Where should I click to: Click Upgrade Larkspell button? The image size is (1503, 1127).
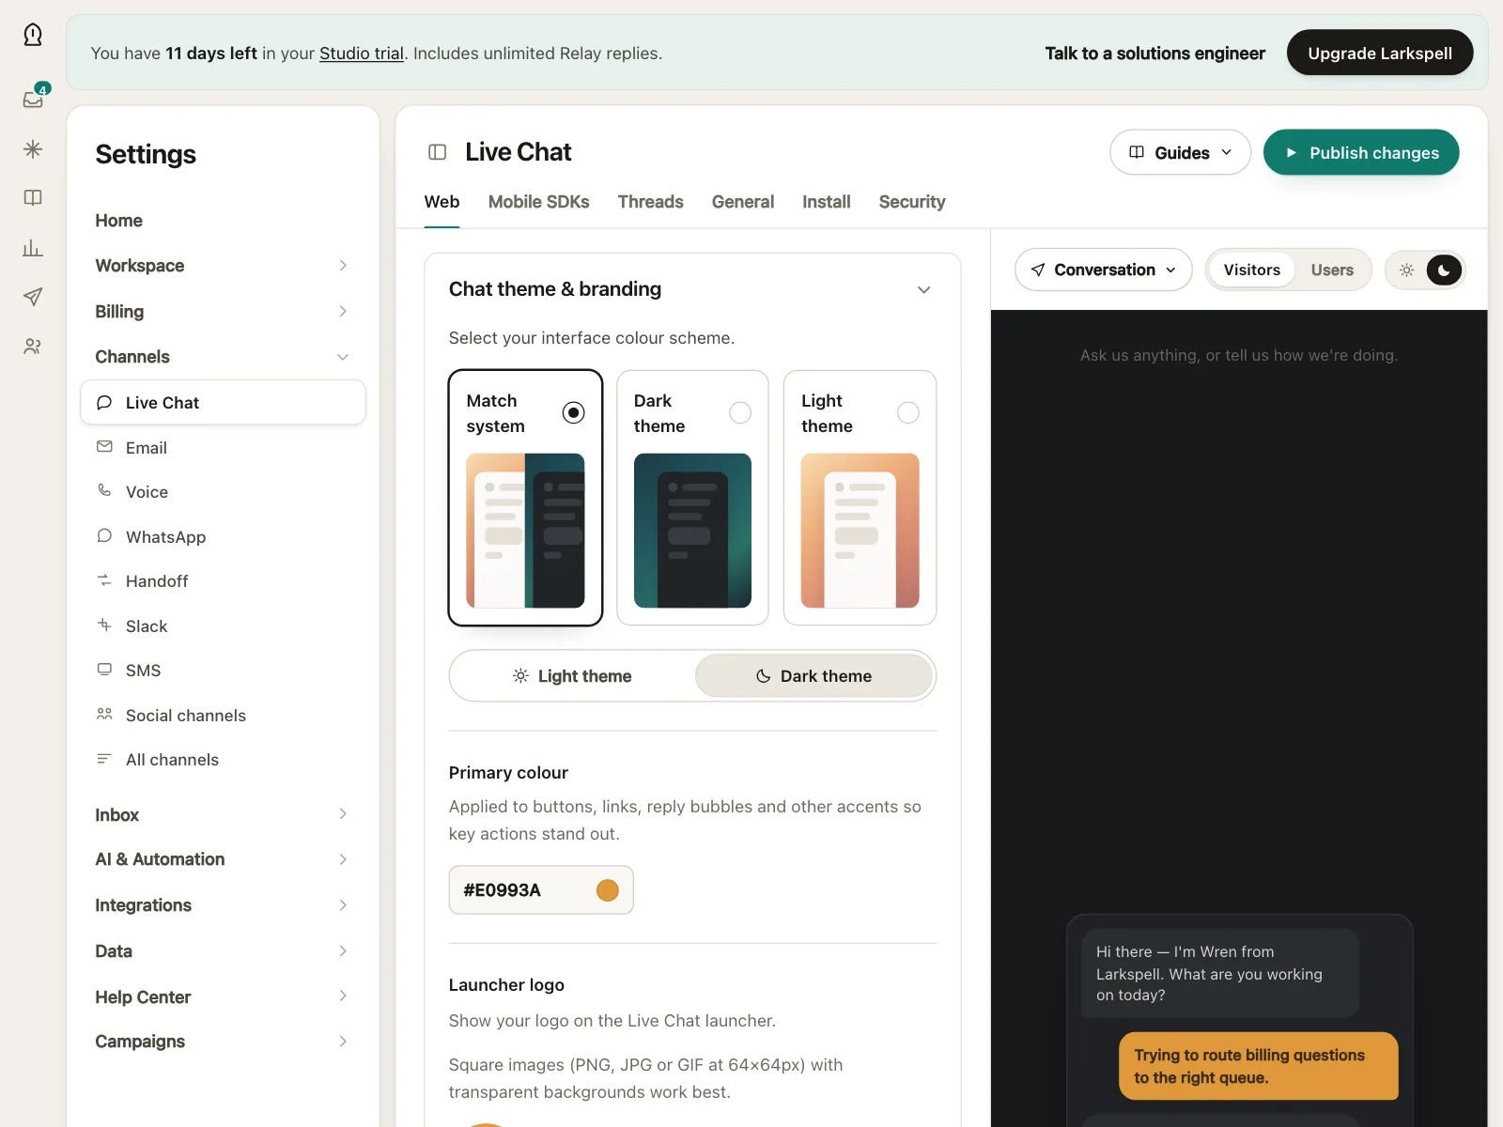pos(1379,53)
